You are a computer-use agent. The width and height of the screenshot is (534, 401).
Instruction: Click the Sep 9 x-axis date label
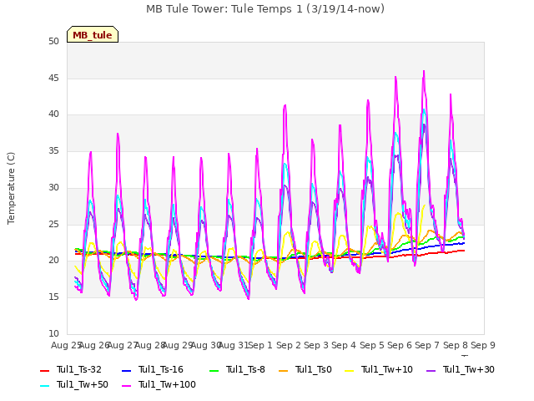pyautogui.click(x=483, y=345)
